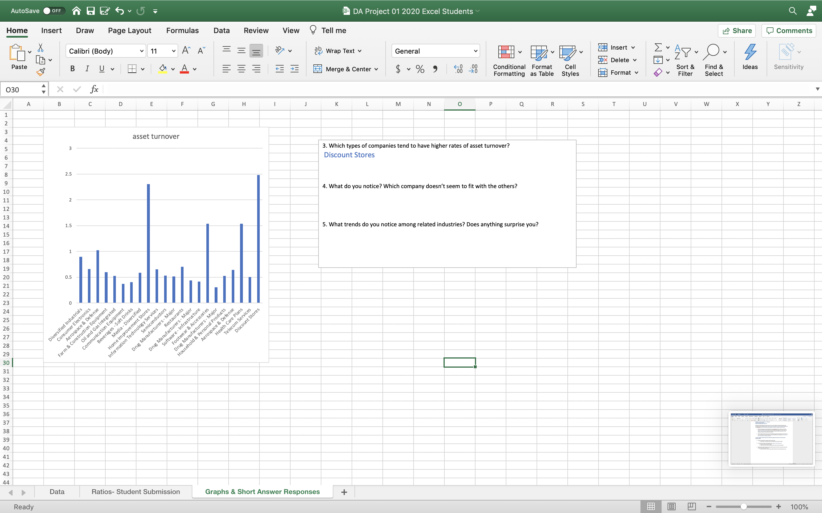The image size is (822, 513).
Task: Toggle Bold formatting
Action: [x=72, y=69]
